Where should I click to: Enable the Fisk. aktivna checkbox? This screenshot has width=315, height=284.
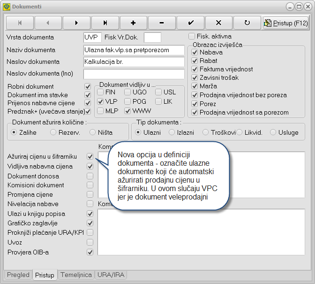[x=192, y=36]
